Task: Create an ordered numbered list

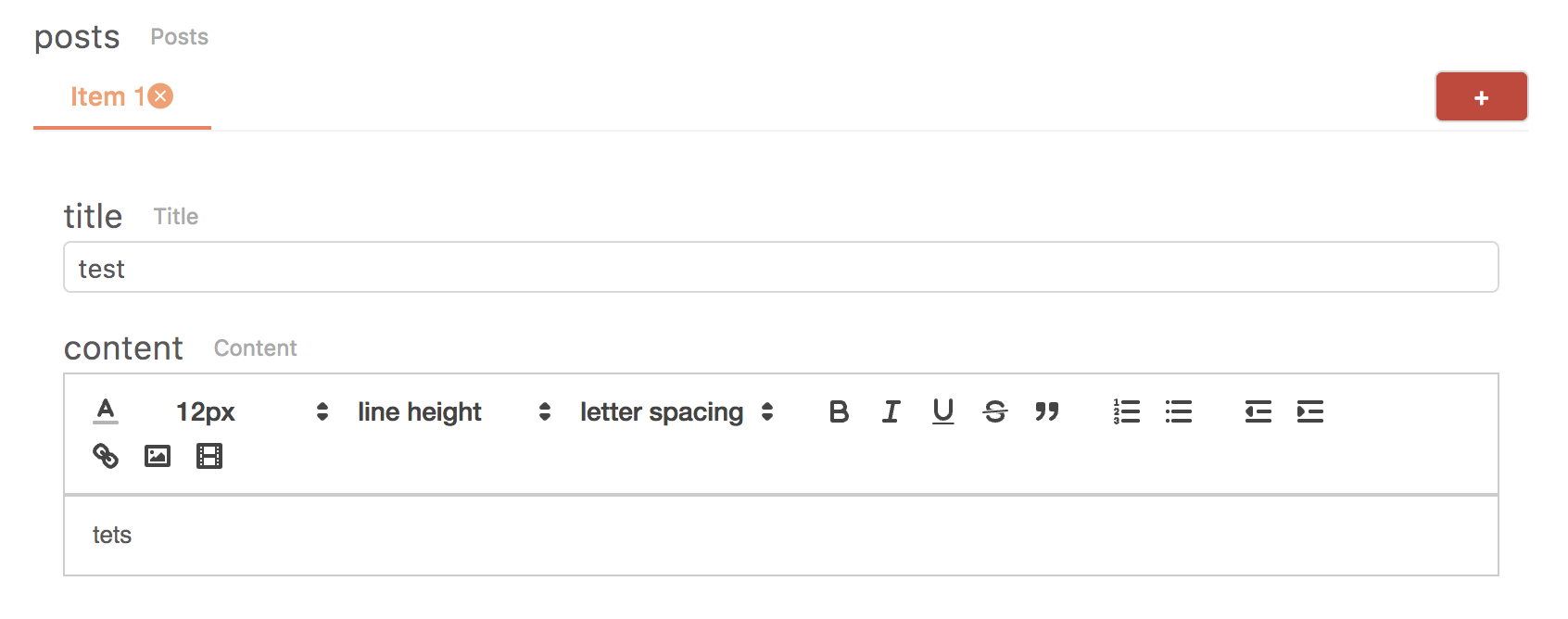Action: [x=1127, y=411]
